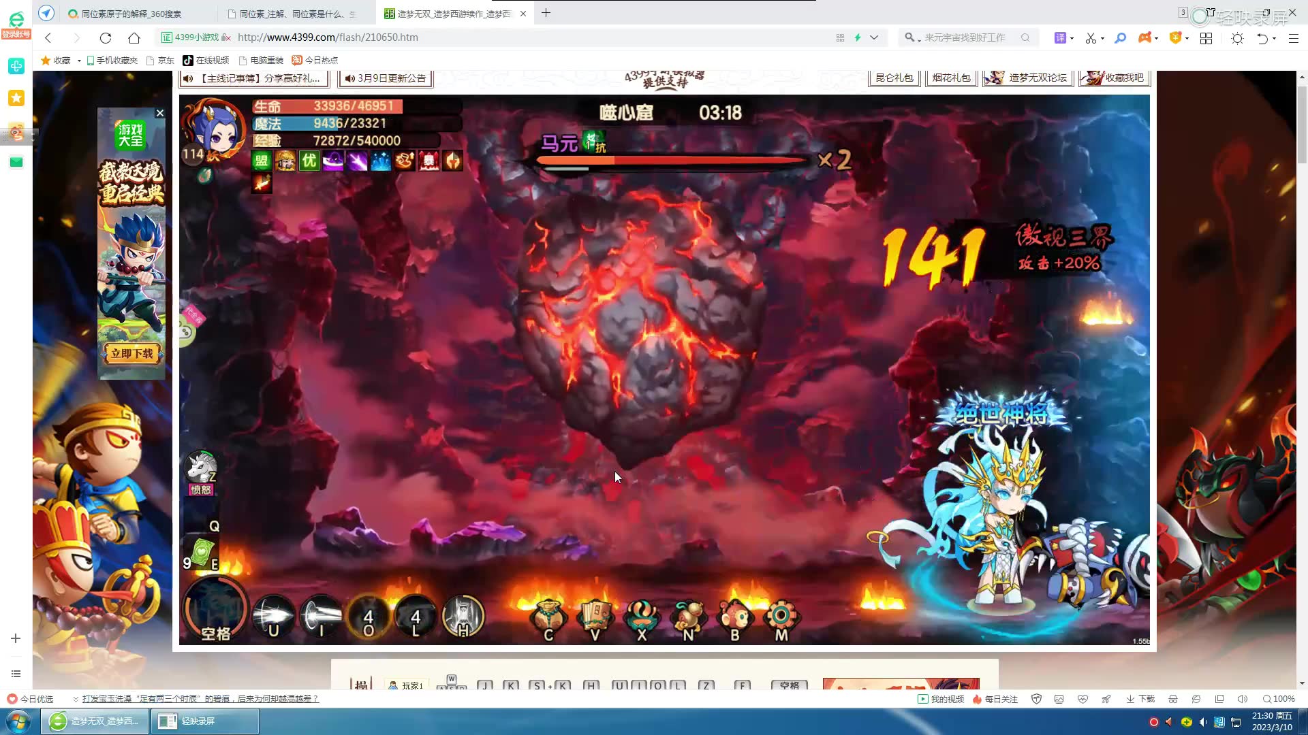
Task: Trigger the U skill icon
Action: (274, 617)
